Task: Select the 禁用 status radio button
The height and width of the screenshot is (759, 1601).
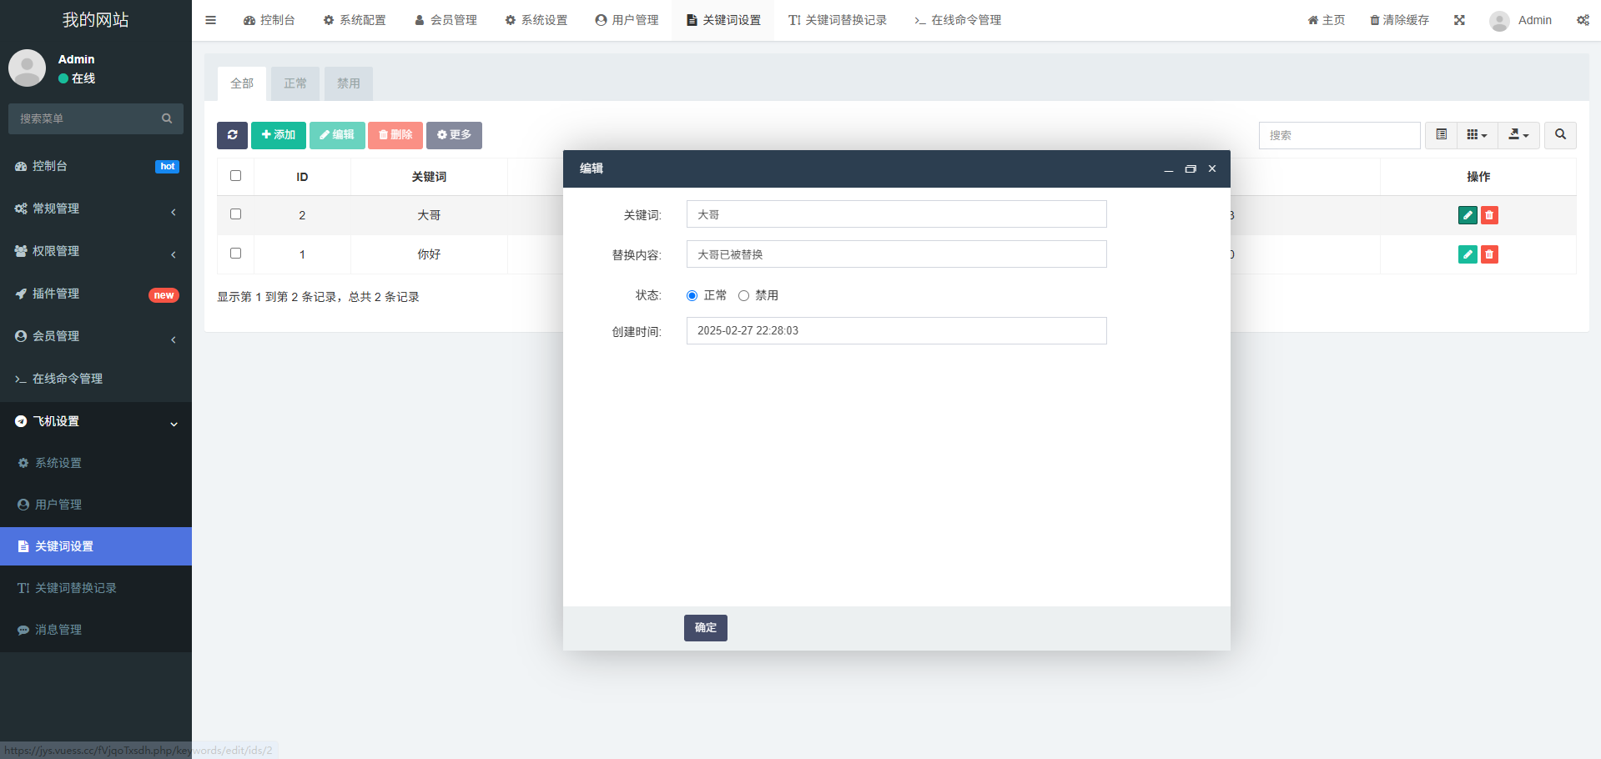Action: (x=743, y=295)
